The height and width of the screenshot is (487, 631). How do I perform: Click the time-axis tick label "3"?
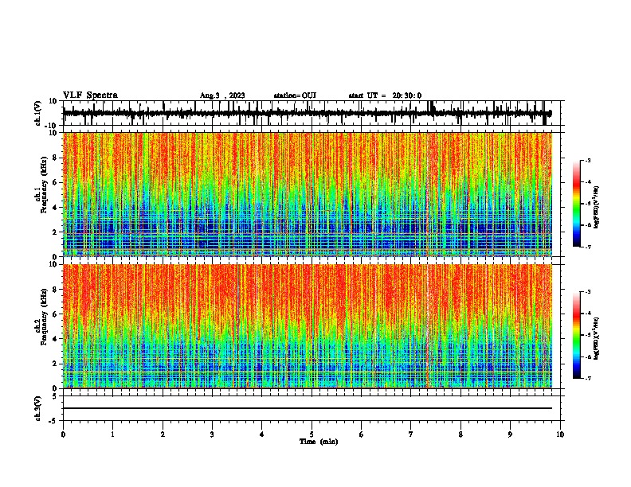tap(212, 434)
